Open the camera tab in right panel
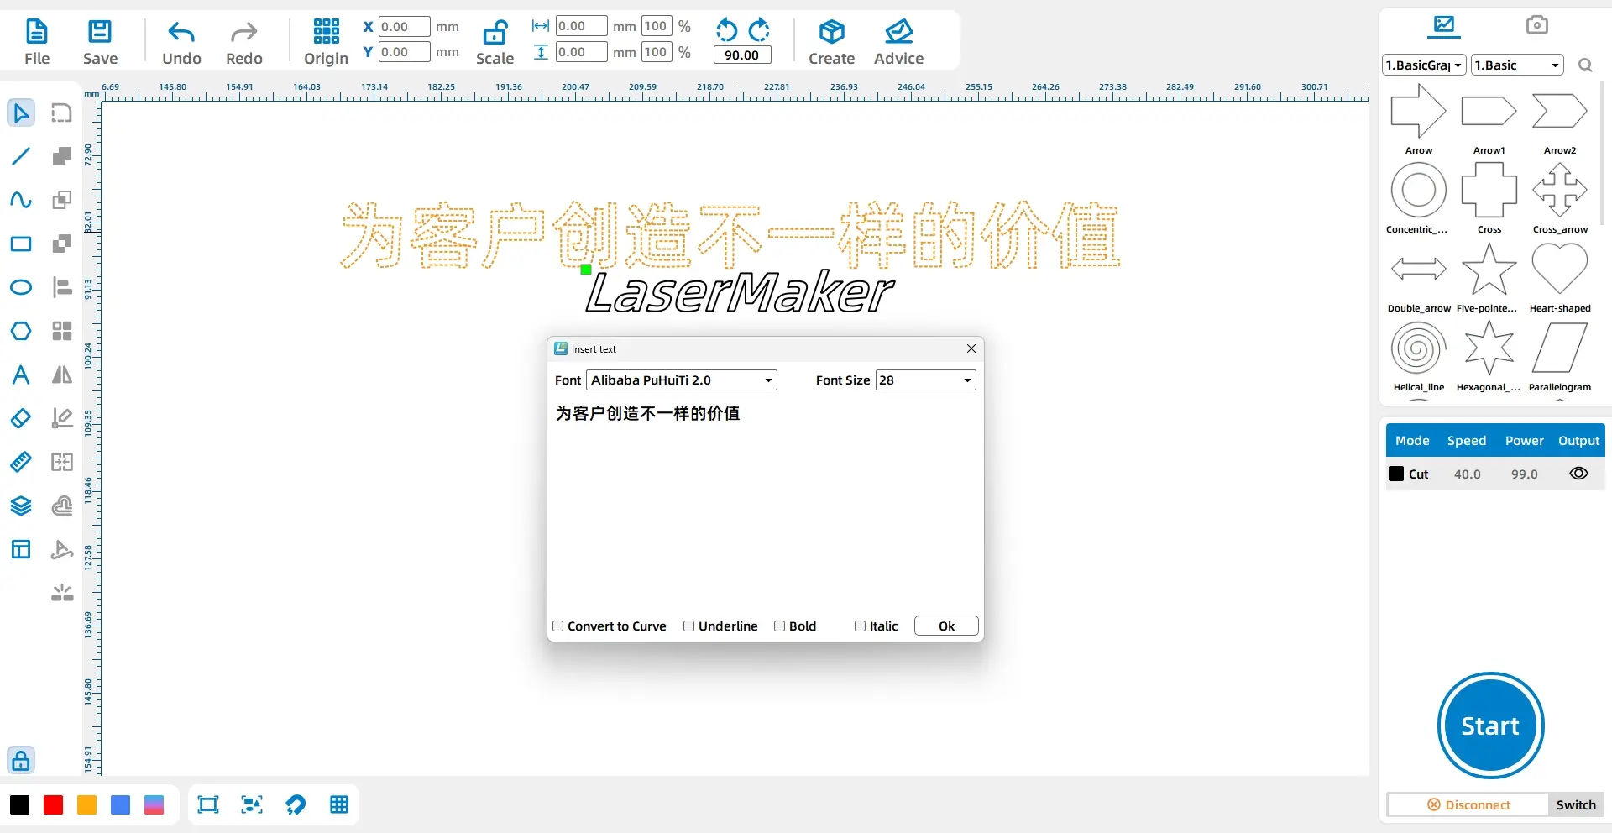This screenshot has width=1612, height=833. (1537, 25)
